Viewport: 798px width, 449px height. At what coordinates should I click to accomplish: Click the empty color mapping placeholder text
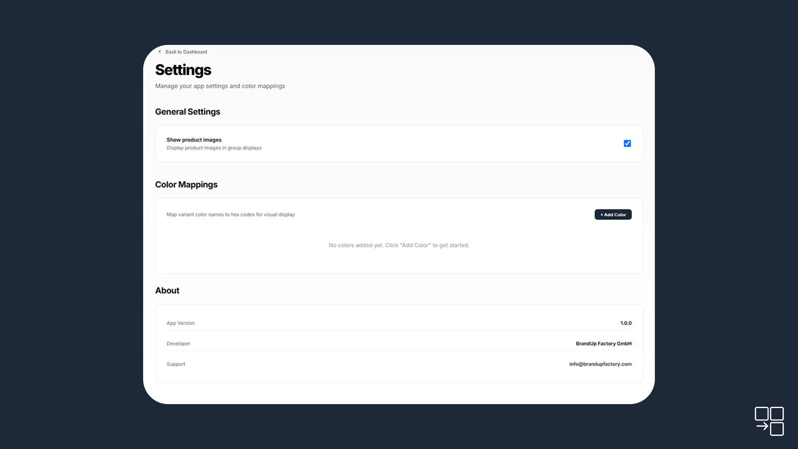pos(399,245)
